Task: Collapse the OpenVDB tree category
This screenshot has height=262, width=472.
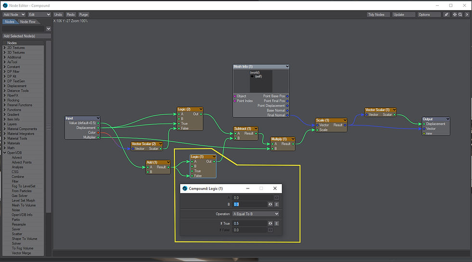Action: 4,153
